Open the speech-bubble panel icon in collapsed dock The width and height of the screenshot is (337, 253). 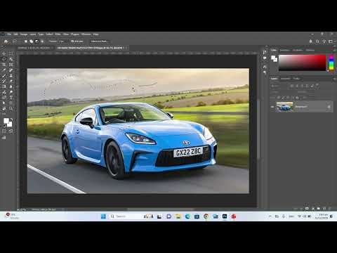(265, 58)
